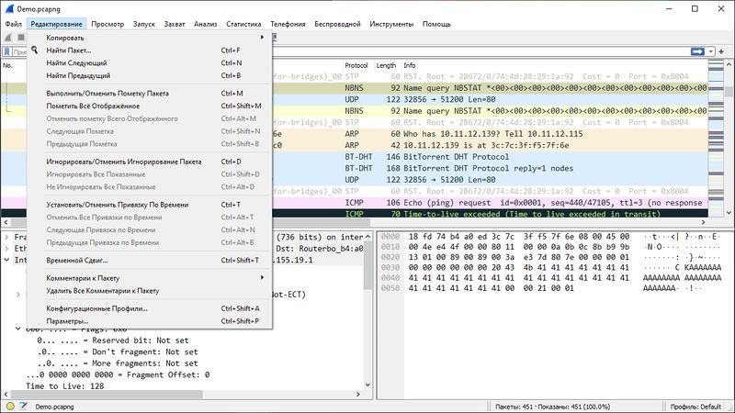Open the Телефония menu
The width and height of the screenshot is (735, 413).
pos(288,24)
